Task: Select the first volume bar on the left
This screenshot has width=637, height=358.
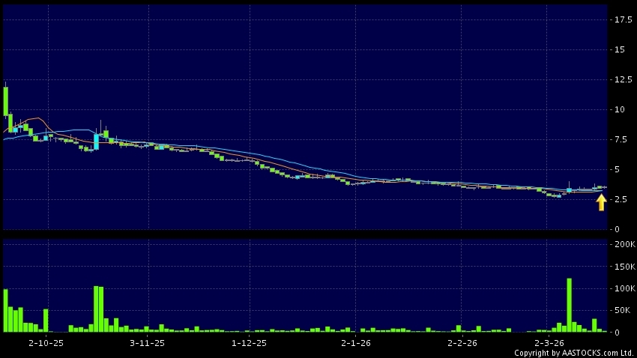Action: [x=5, y=310]
